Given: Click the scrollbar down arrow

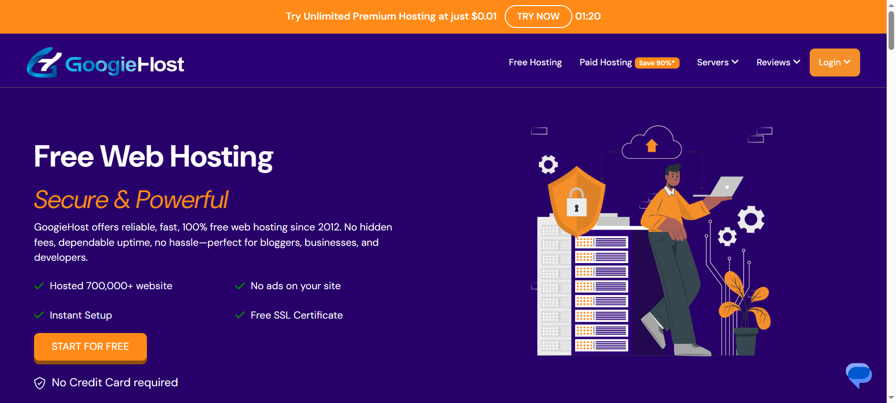Looking at the screenshot, I should [891, 398].
